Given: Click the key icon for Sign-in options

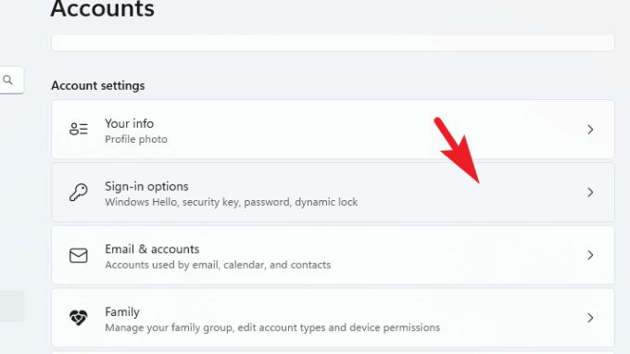Looking at the screenshot, I should pyautogui.click(x=79, y=192).
